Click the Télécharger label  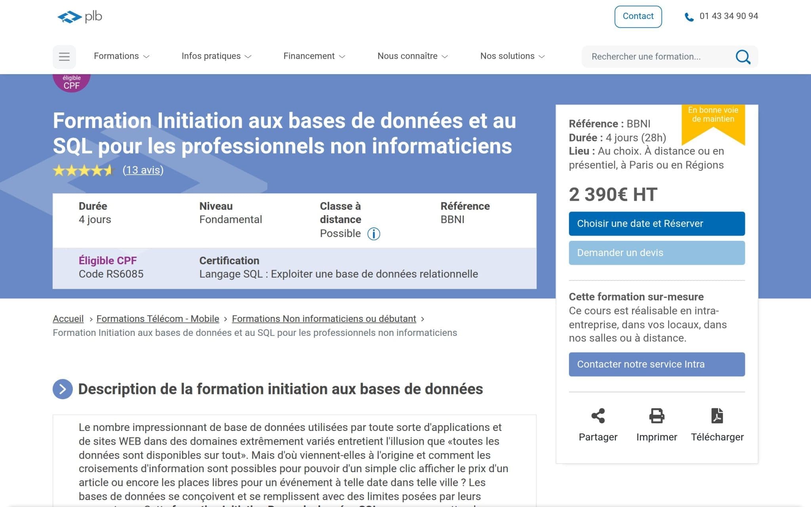[717, 437]
